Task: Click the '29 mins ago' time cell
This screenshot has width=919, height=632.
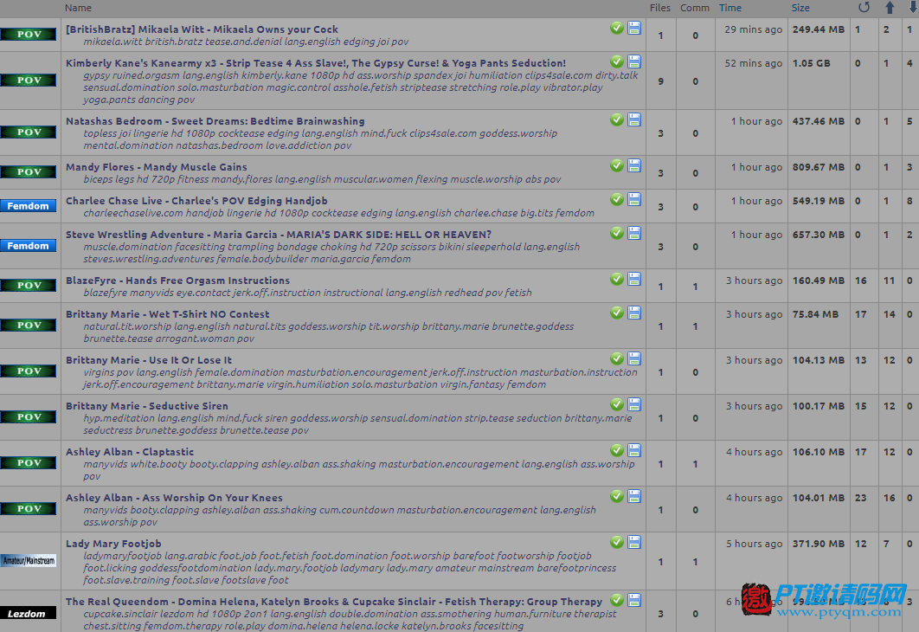Action: click(753, 29)
